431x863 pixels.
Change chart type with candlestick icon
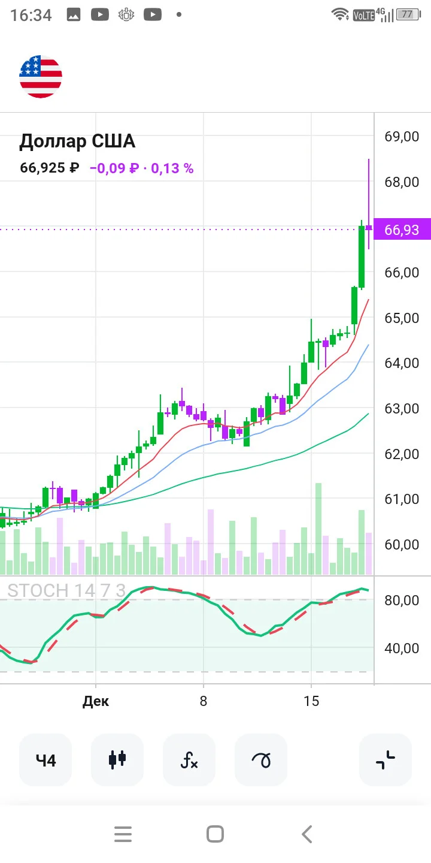pos(117,760)
